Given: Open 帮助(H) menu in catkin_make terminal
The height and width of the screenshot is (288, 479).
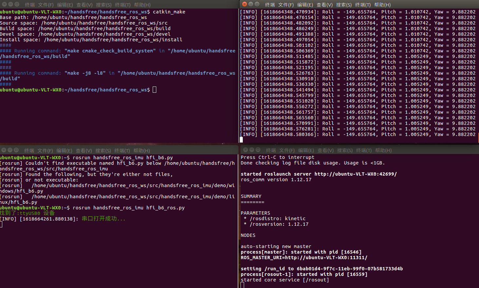Looking at the screenshot, I should tap(142, 5).
